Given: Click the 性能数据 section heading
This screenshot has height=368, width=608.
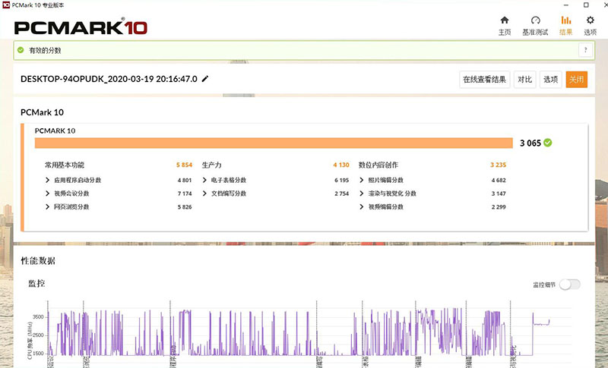Looking at the screenshot, I should (x=38, y=260).
